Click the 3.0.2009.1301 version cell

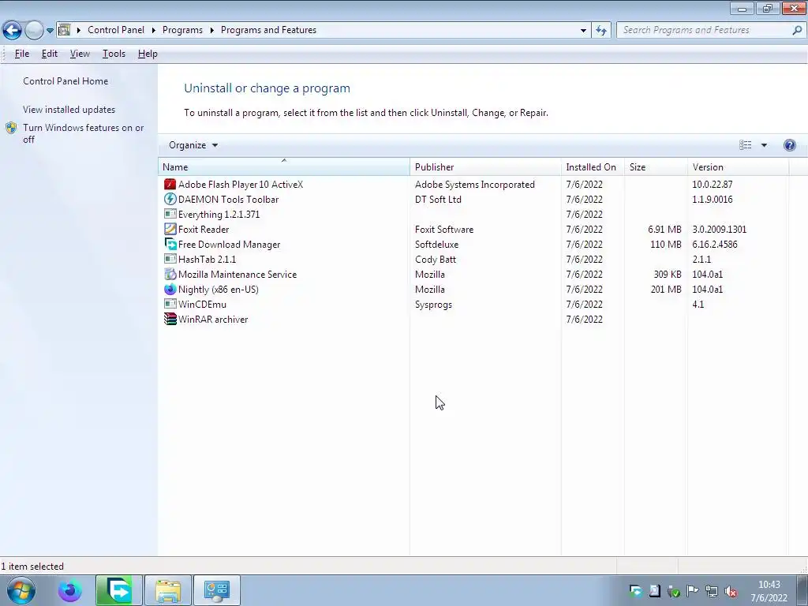coord(720,230)
